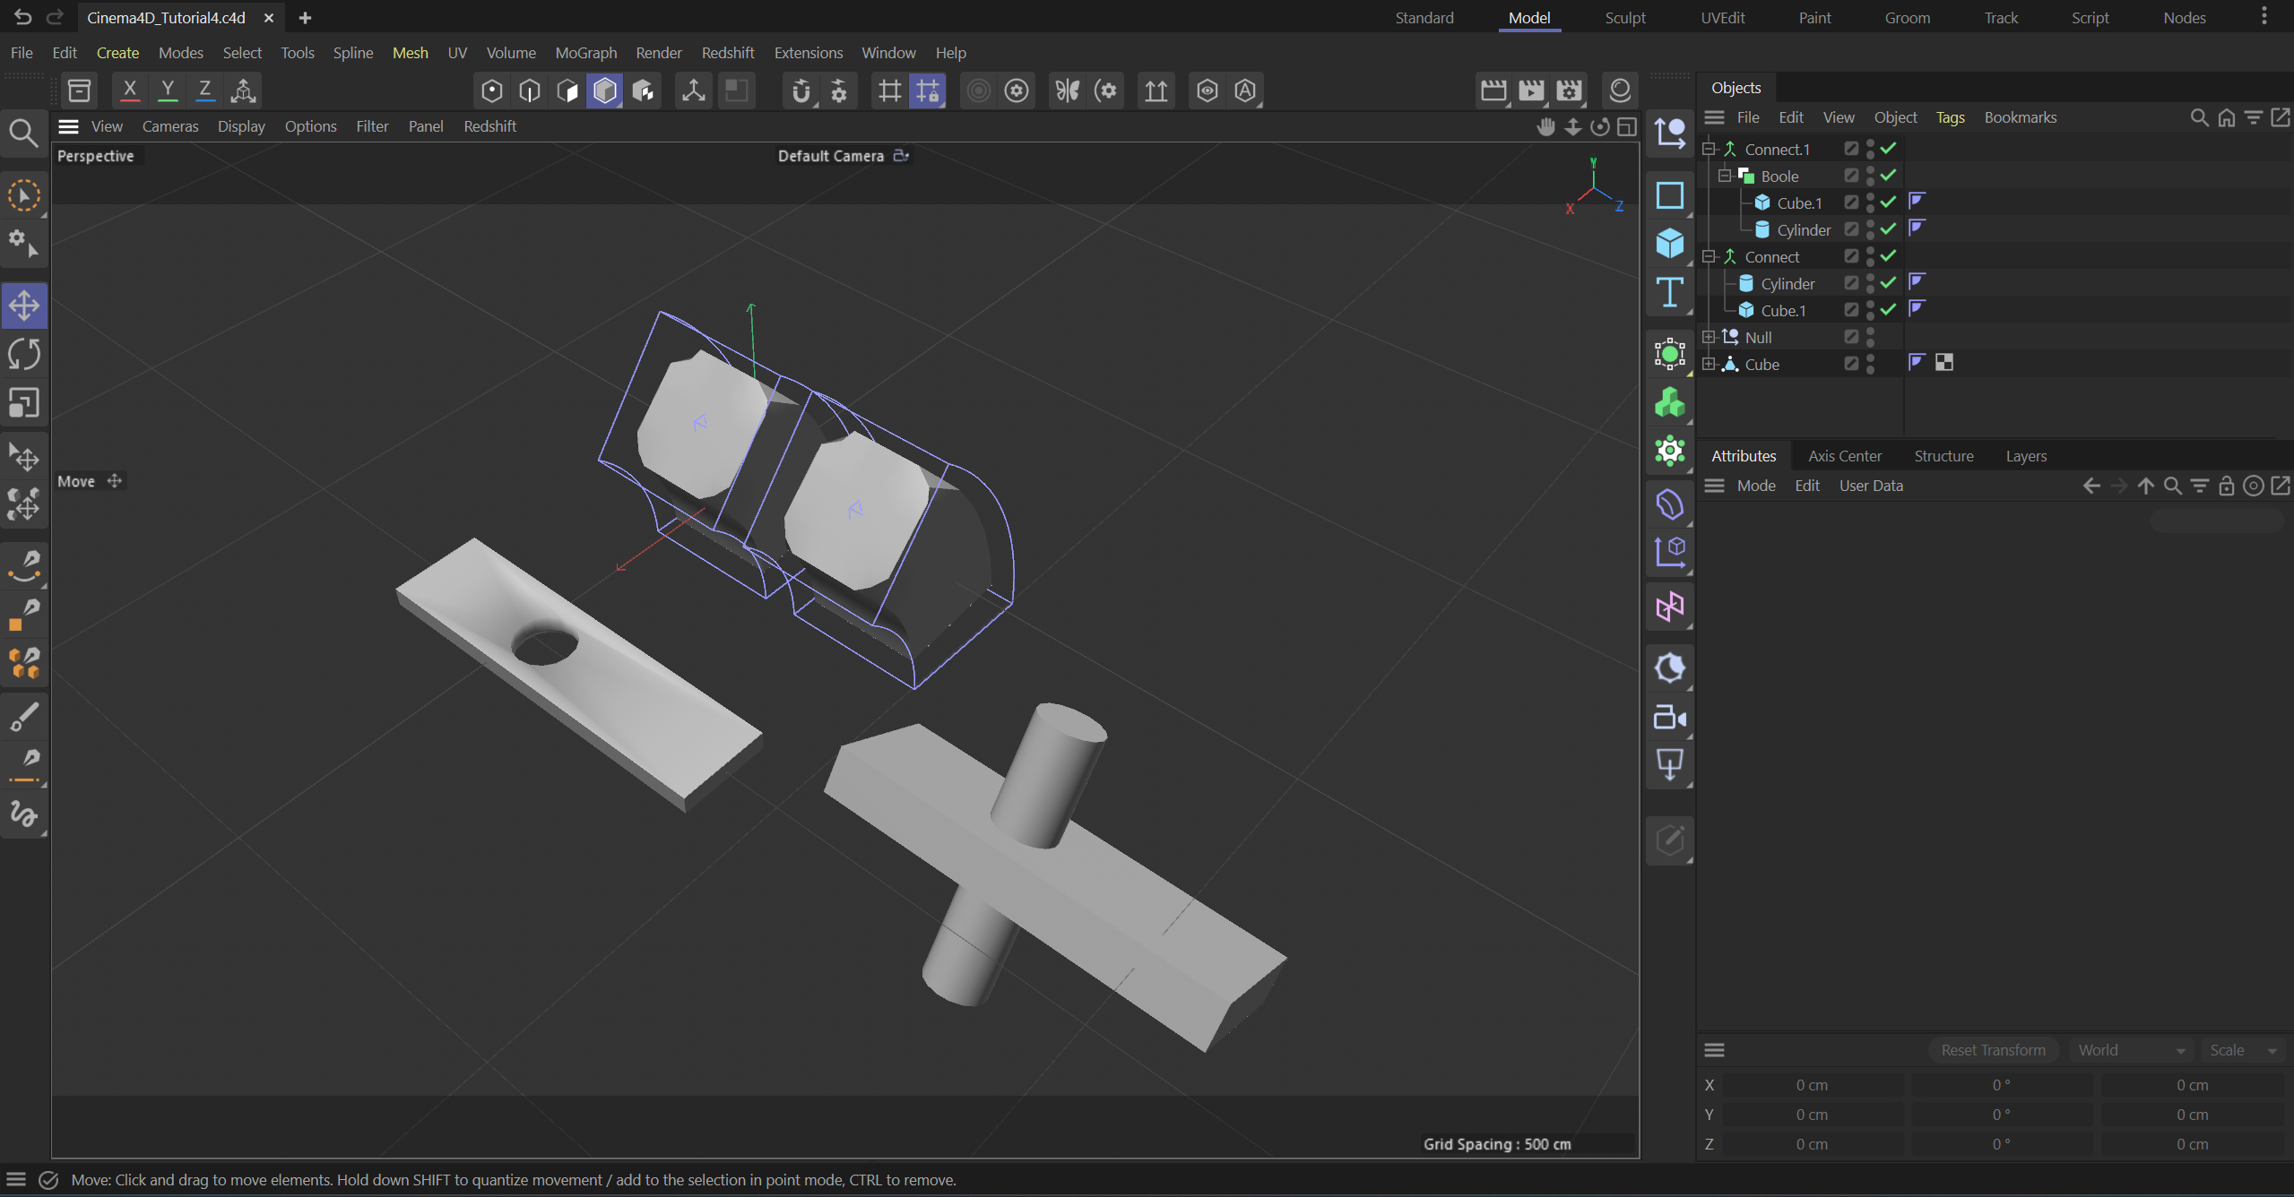
Task: Click the layer color swatch next to Cube
Action: pos(1943,363)
